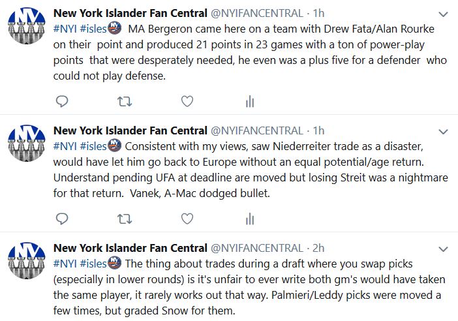The height and width of the screenshot is (321, 458).
Task: Open #NYI hashtag in the MA Bergeron tweet
Action: [x=65, y=28]
